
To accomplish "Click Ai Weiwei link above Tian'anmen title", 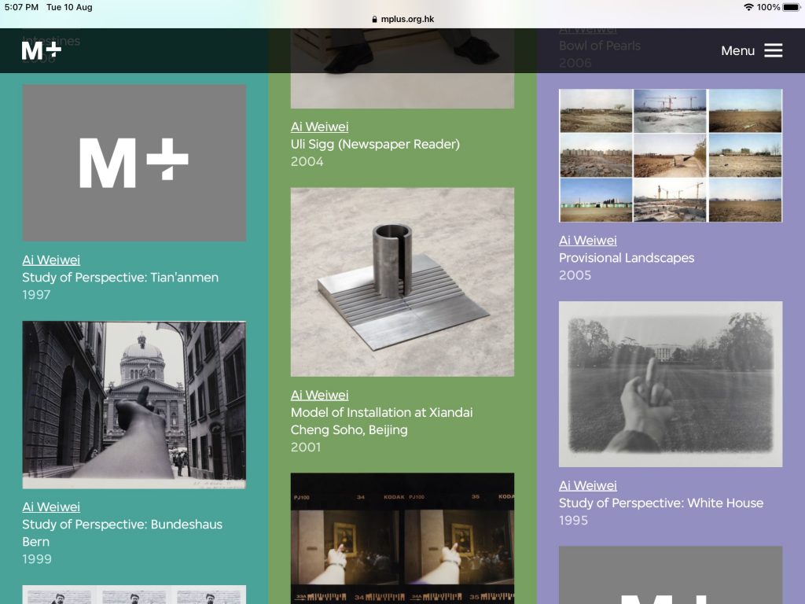I will [51, 260].
